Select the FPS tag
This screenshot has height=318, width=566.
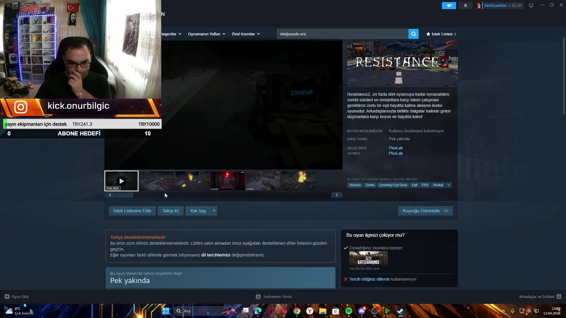[425, 185]
